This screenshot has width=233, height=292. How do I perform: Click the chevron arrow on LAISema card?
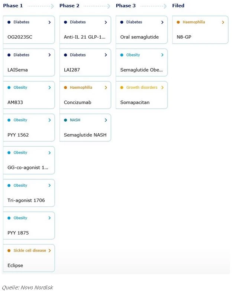[x=49, y=55]
